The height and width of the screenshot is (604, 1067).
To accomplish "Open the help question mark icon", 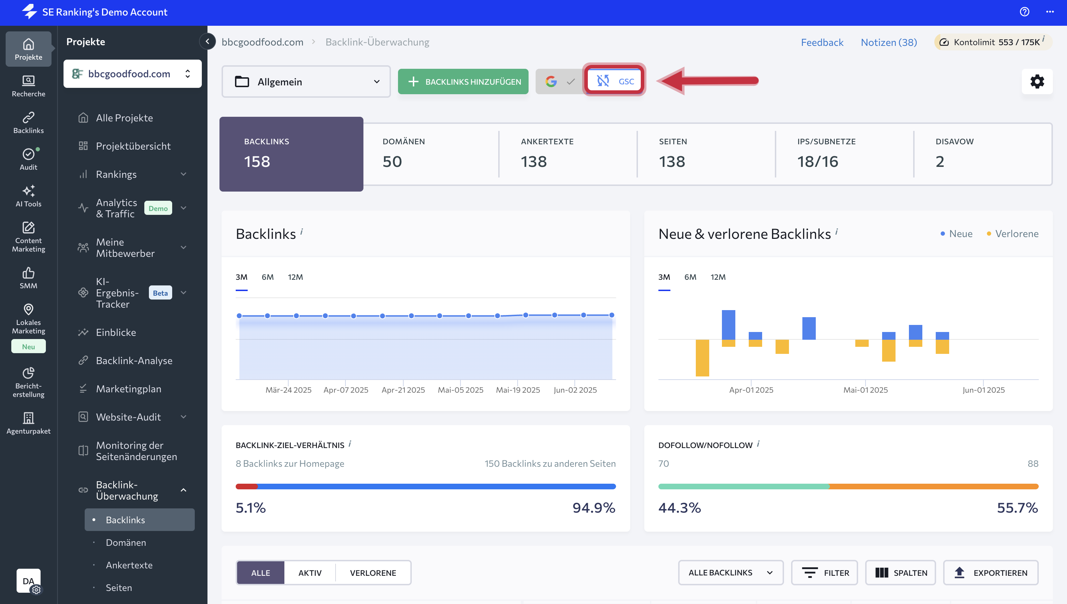I will 1024,12.
